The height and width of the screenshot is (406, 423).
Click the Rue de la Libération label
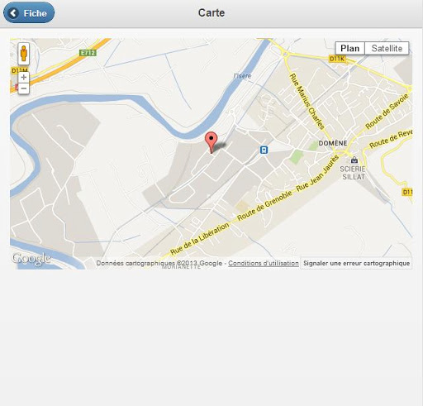click(200, 238)
